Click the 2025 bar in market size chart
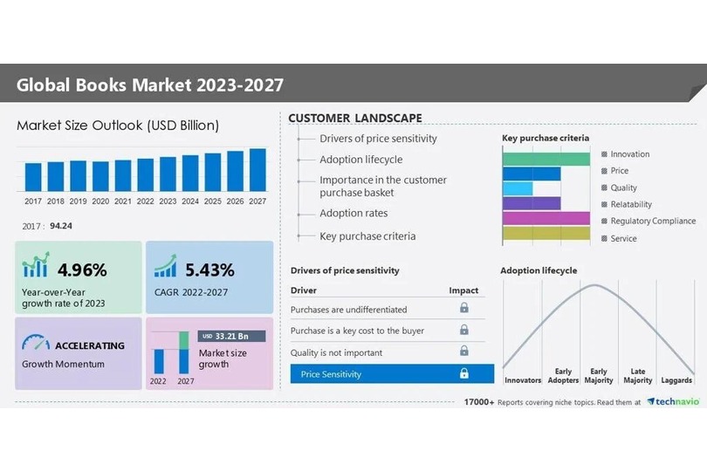Image resolution: width=707 pixels, height=471 pixels. pyautogui.click(x=213, y=172)
